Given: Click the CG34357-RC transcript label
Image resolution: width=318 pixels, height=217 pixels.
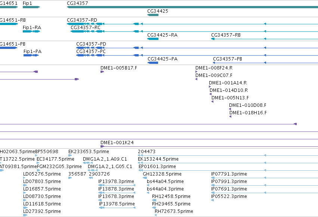Looking at the screenshot, I should [x=86, y=28].
